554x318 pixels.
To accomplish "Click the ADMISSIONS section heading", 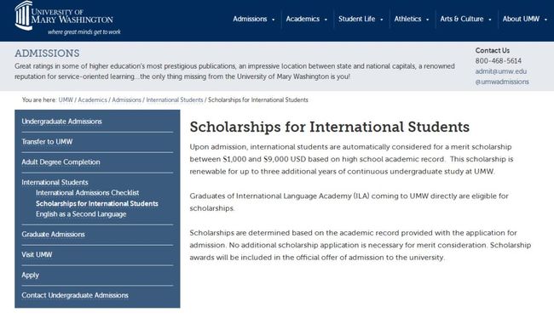I will [x=47, y=54].
